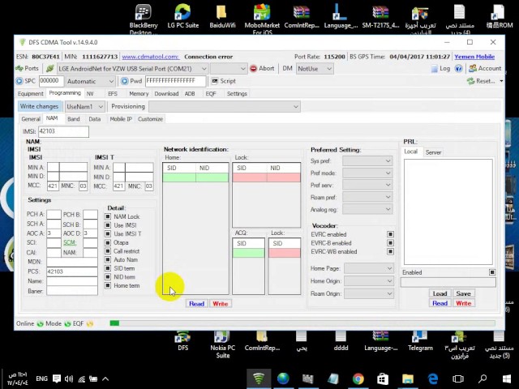Image resolution: width=519 pixels, height=389 pixels.
Task: Open www.cdmatool.com link
Action: (x=150, y=57)
